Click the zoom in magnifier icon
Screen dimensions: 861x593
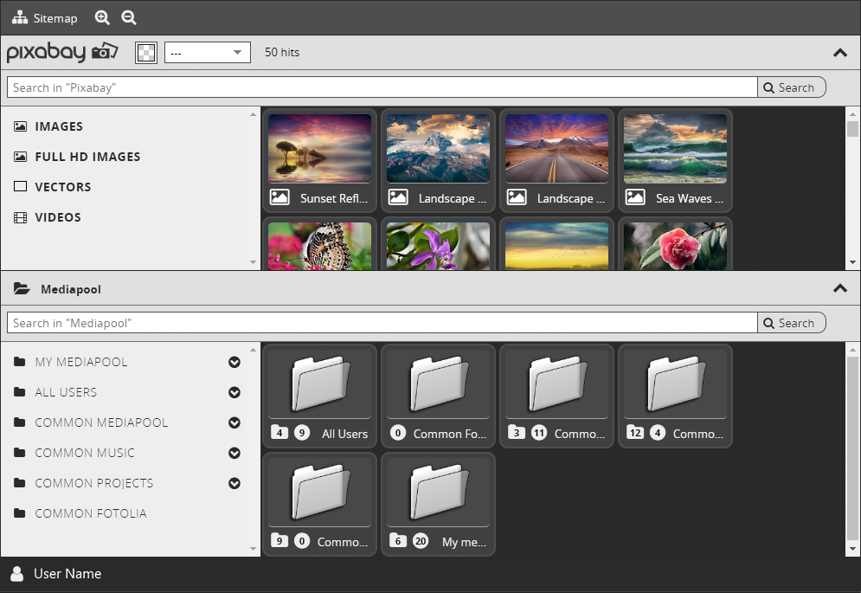point(102,17)
